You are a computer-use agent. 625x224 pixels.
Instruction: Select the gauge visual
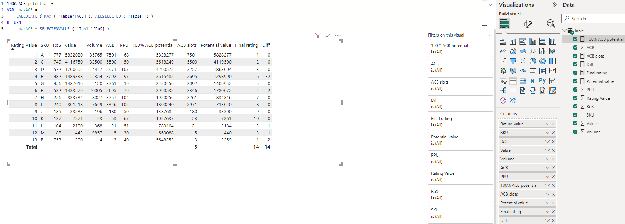click(523, 71)
